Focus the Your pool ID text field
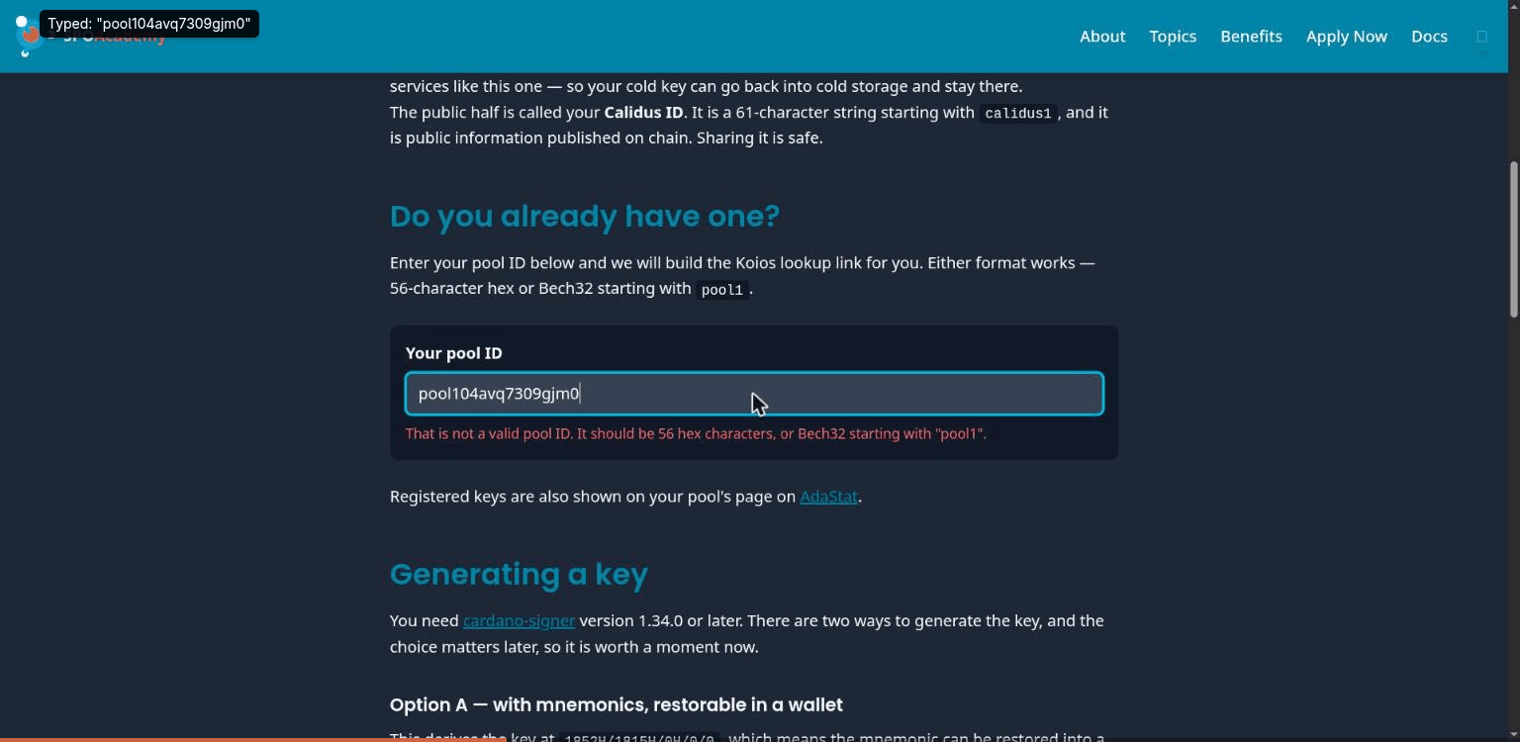The image size is (1520, 742). coord(754,394)
